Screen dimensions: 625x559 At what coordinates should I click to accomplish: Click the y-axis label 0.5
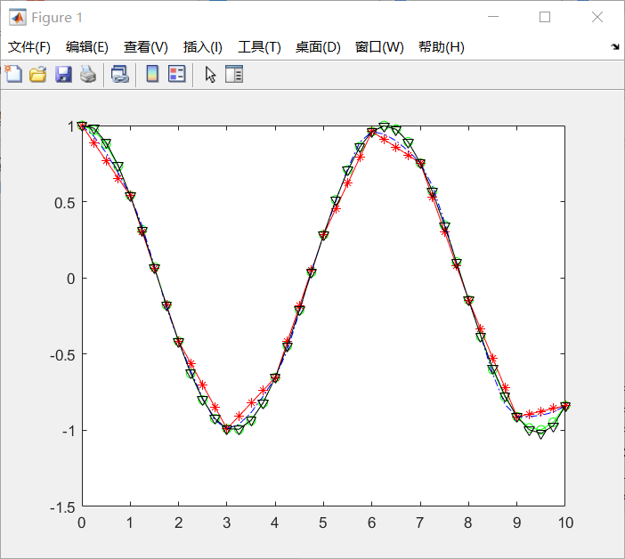tap(65, 203)
